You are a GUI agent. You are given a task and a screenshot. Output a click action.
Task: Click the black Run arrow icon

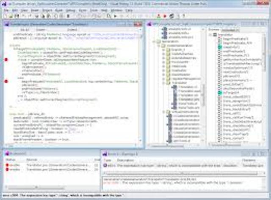click(116, 16)
